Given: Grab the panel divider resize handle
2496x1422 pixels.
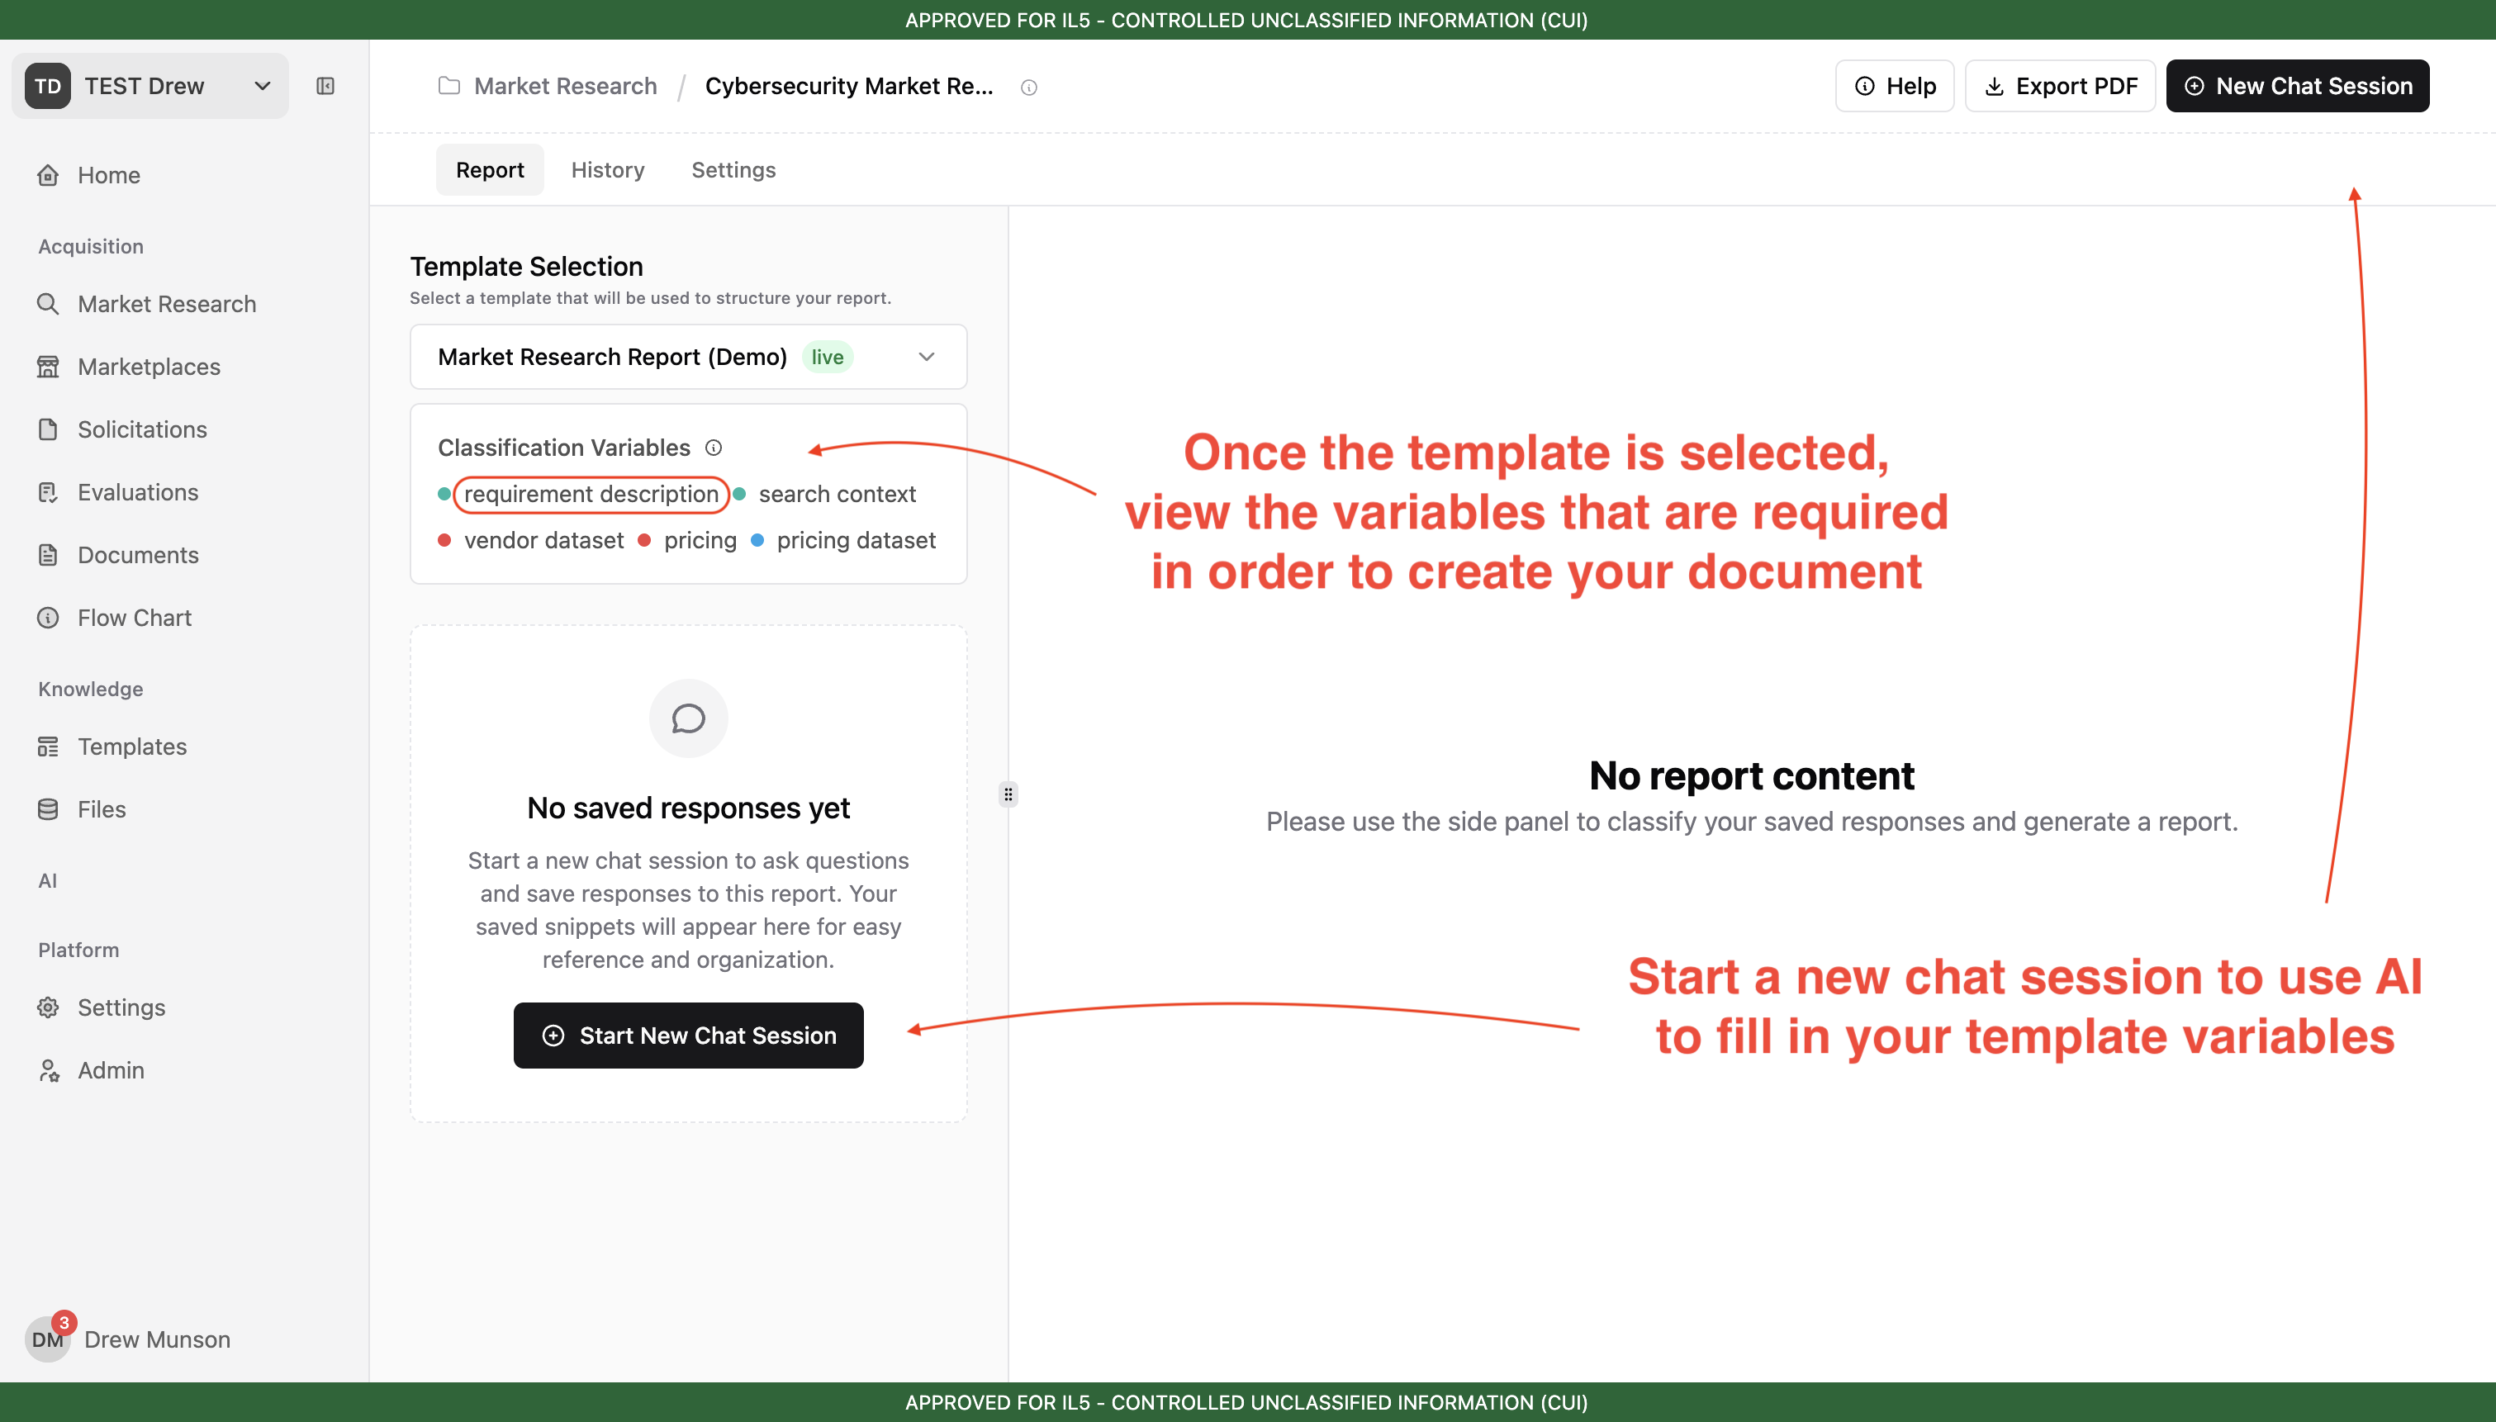Looking at the screenshot, I should click(x=1008, y=794).
